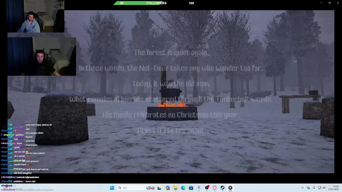
Task: Close the window
Action: pyautogui.click(x=337, y=3)
